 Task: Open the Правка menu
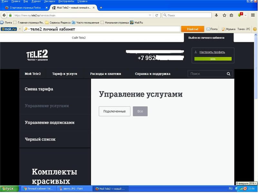point(16,1)
